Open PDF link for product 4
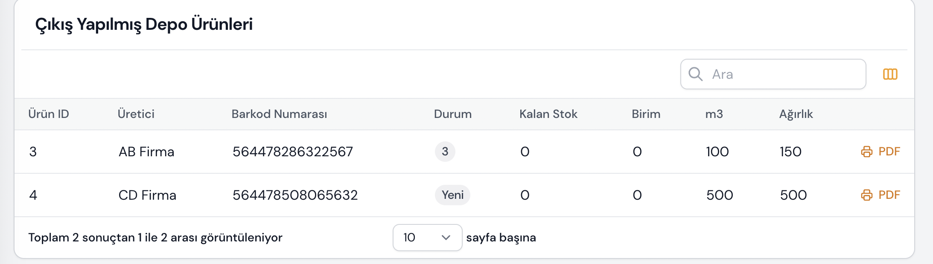The height and width of the screenshot is (264, 933). (889, 195)
